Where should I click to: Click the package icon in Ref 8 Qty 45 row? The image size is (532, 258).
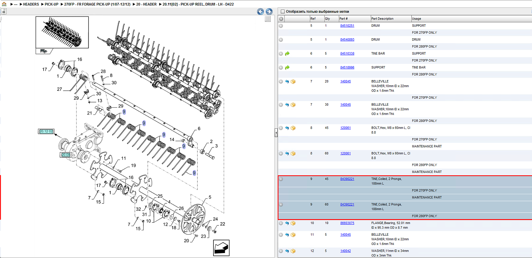(293, 128)
